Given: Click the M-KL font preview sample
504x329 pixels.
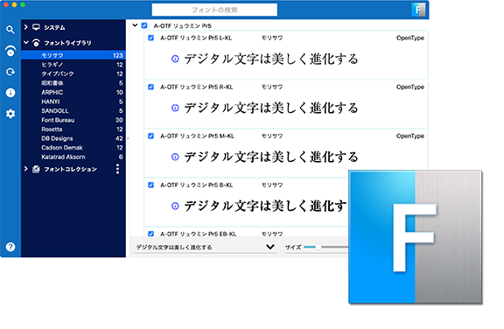Looking at the screenshot, I should point(271,157).
